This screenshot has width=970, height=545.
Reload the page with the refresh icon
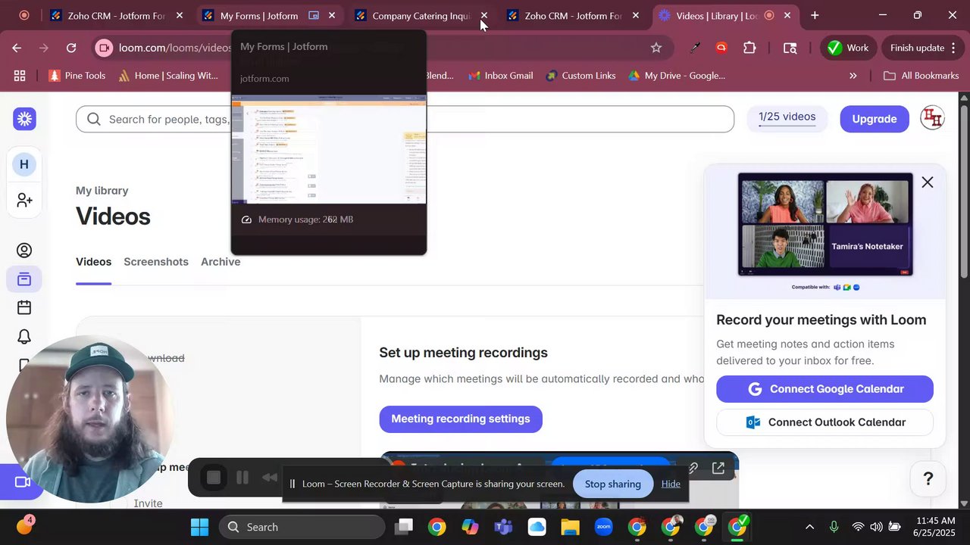(71, 48)
